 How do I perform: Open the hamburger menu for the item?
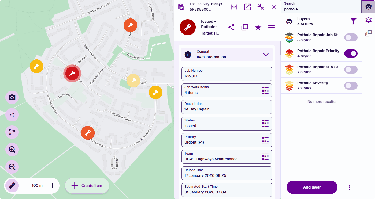pyautogui.click(x=272, y=27)
